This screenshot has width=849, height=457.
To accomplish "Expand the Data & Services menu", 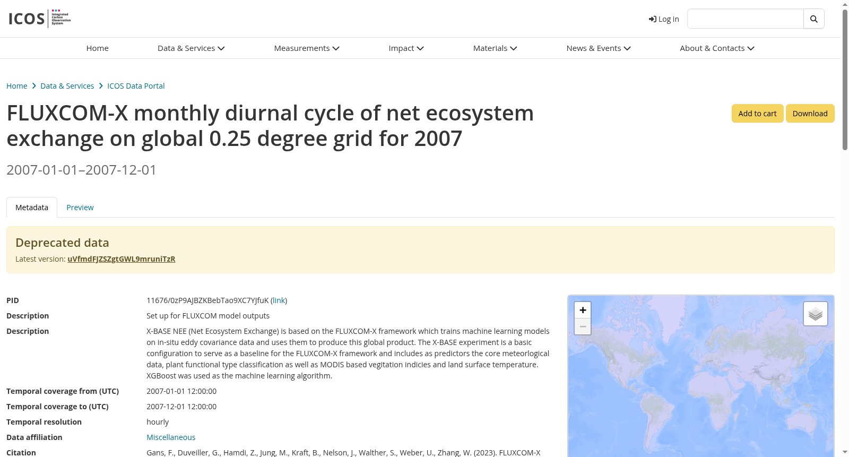I will 191,48.
